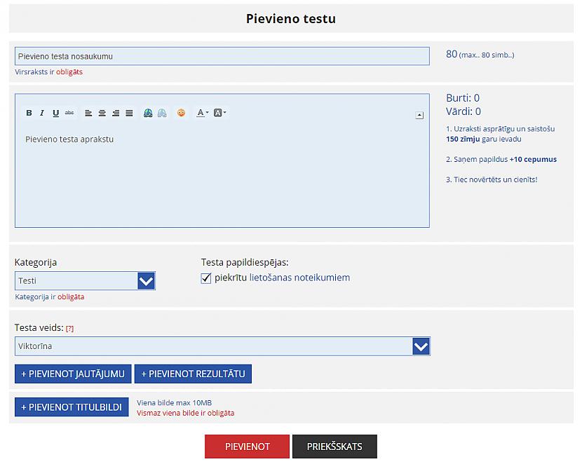Open the emoticon smiley picker

click(x=181, y=113)
